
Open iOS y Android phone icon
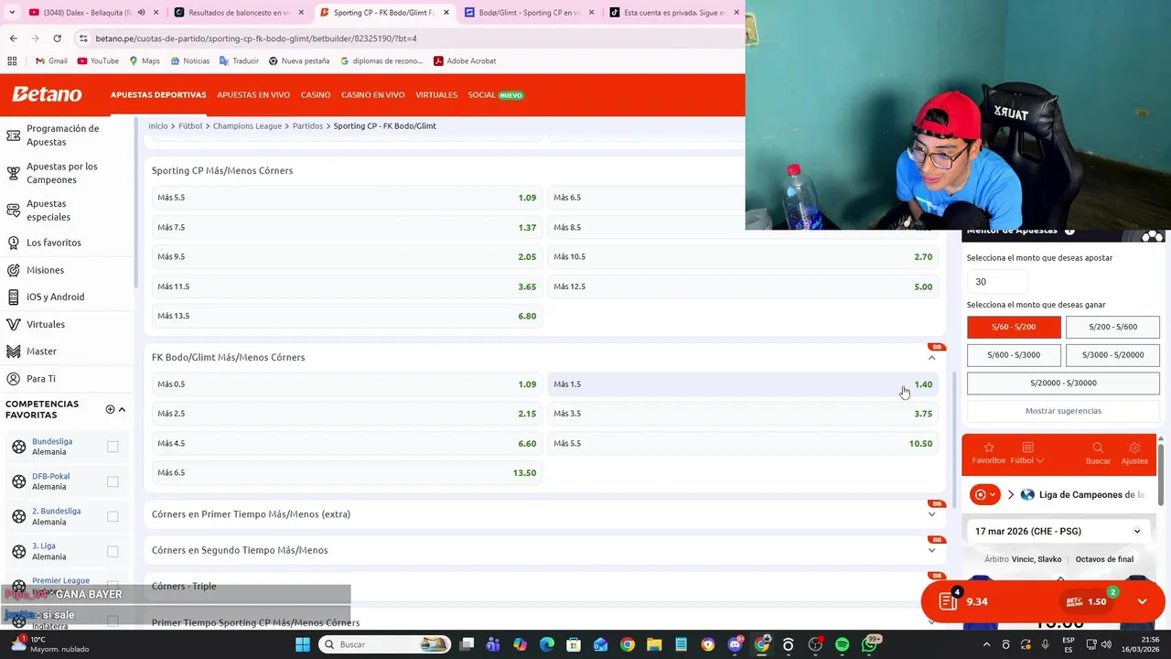13,297
